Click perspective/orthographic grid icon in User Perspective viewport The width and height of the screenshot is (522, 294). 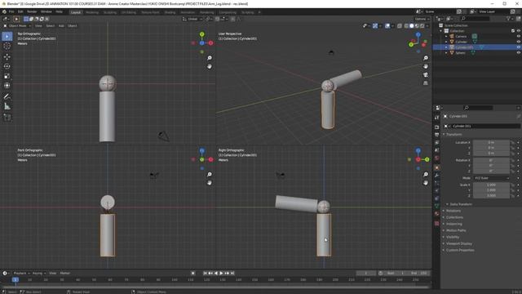(426, 83)
